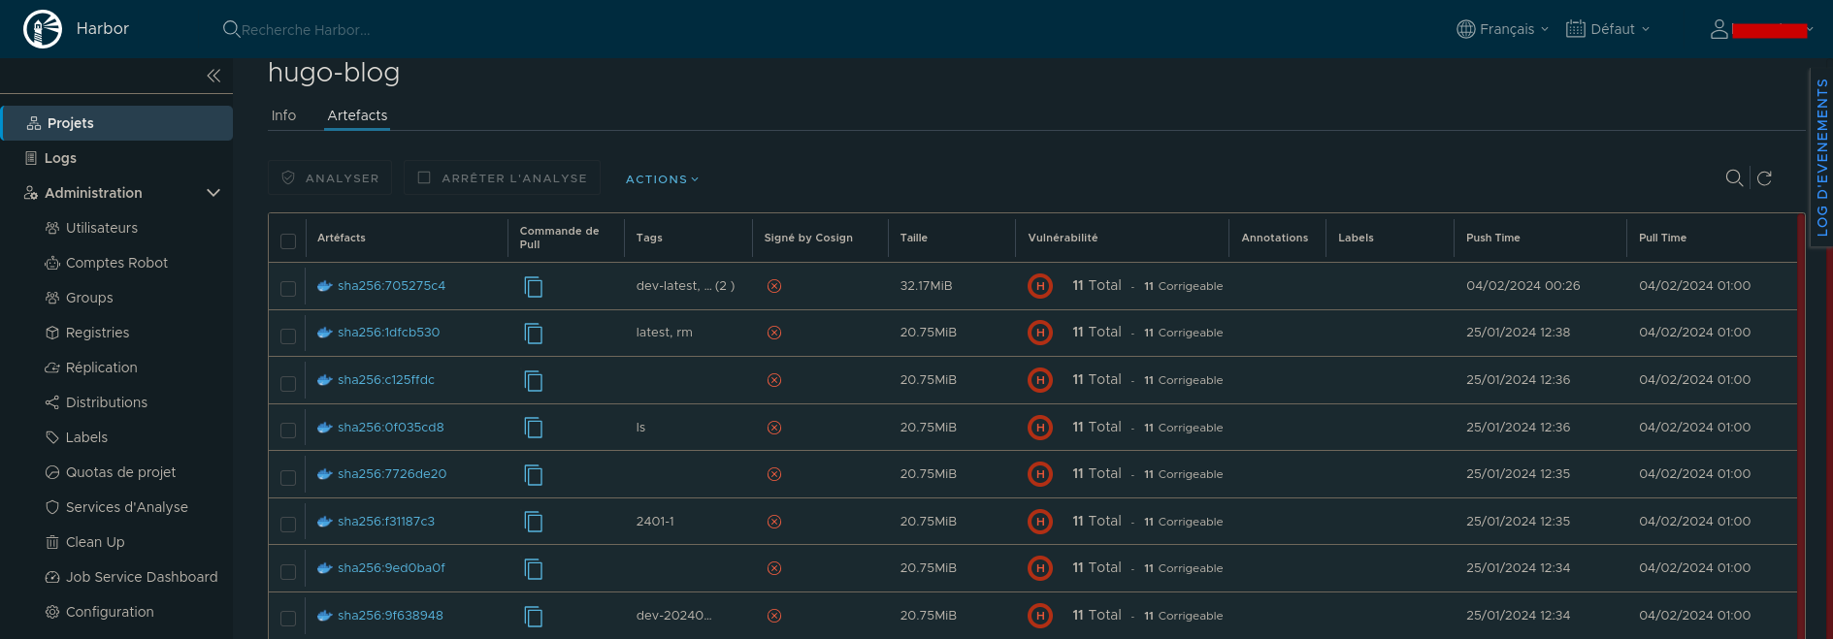The height and width of the screenshot is (639, 1833).
Task: Open the user account dropdown arrow
Action: click(x=1810, y=29)
